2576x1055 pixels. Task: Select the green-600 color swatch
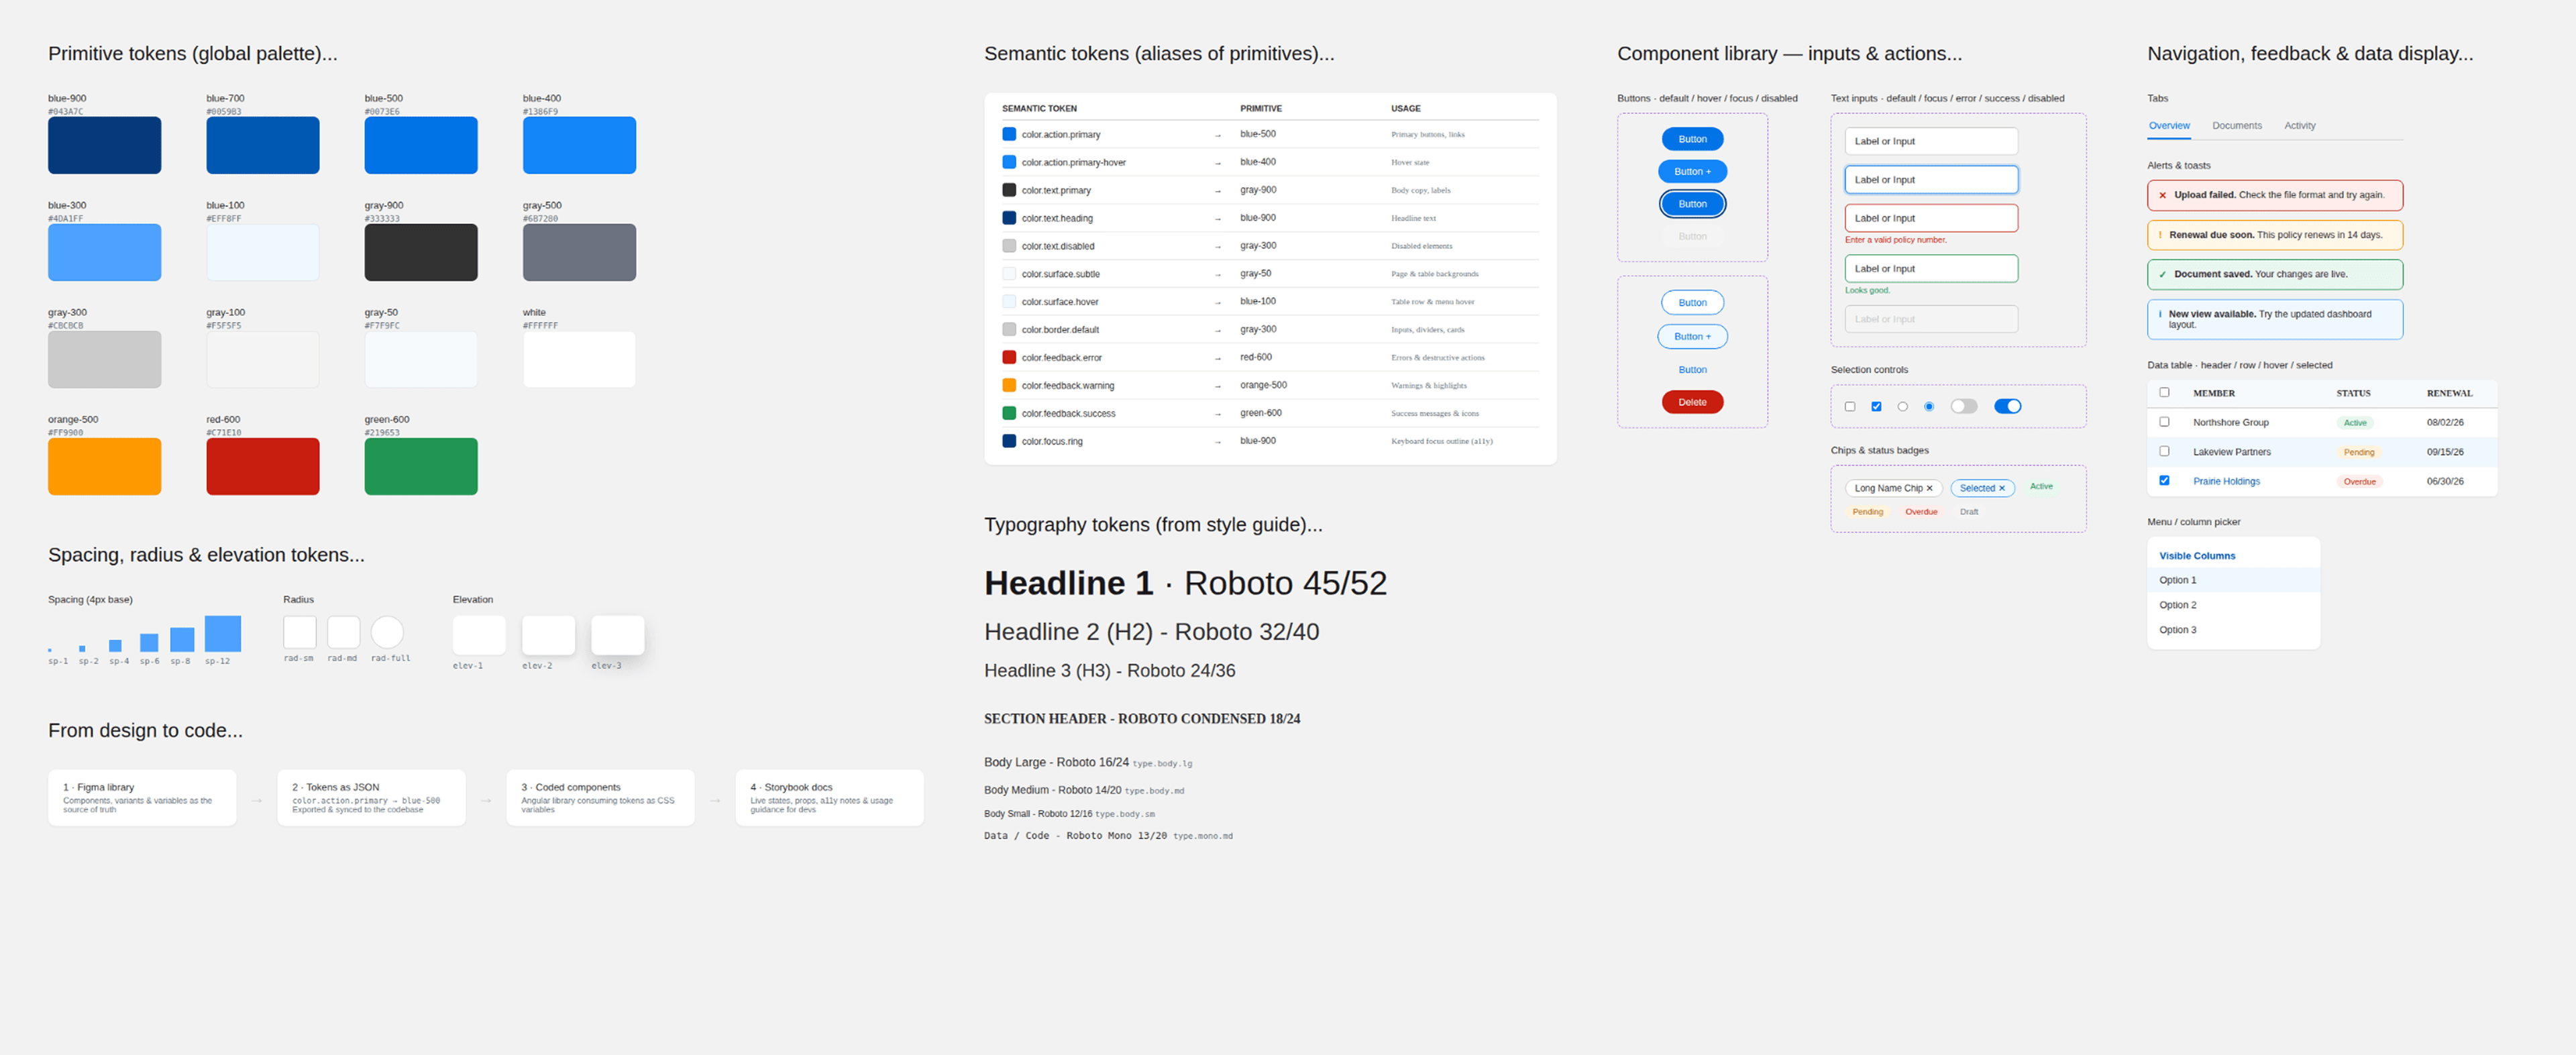tap(421, 466)
